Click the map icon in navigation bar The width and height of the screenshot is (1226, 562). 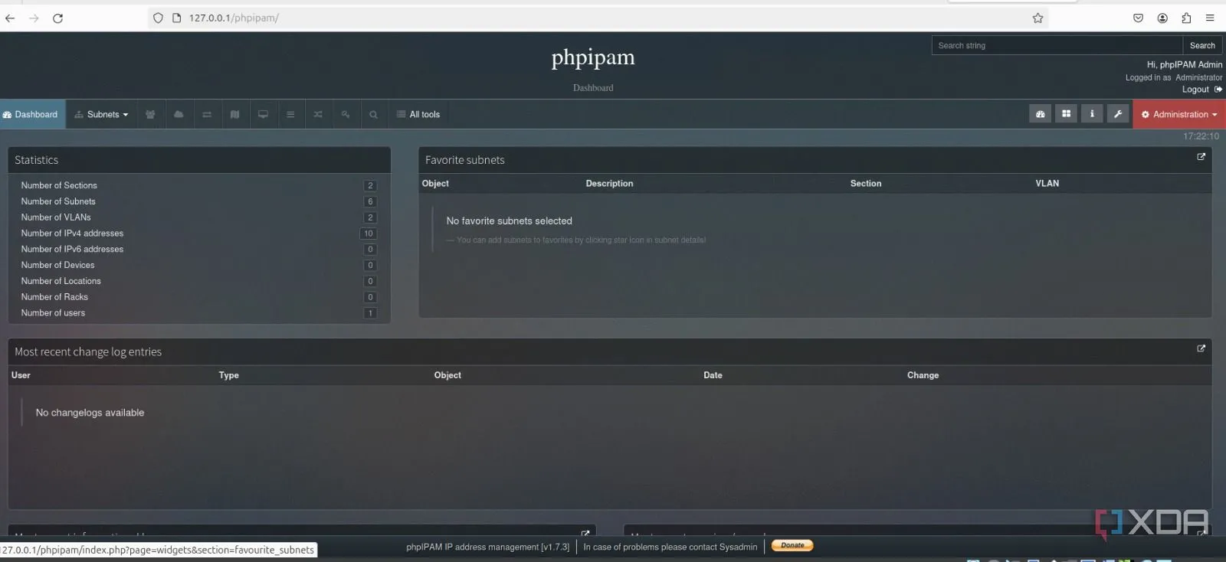[235, 115]
